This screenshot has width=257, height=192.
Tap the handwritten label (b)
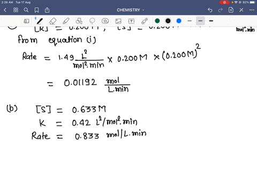tap(12, 109)
